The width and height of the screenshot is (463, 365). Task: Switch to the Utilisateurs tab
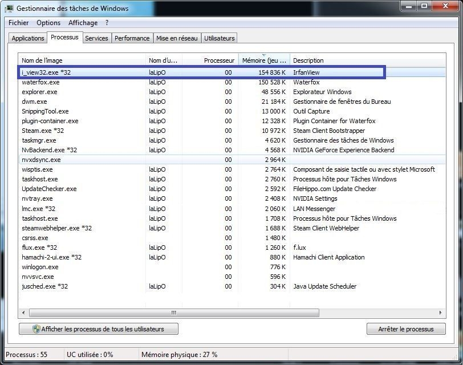tap(219, 38)
